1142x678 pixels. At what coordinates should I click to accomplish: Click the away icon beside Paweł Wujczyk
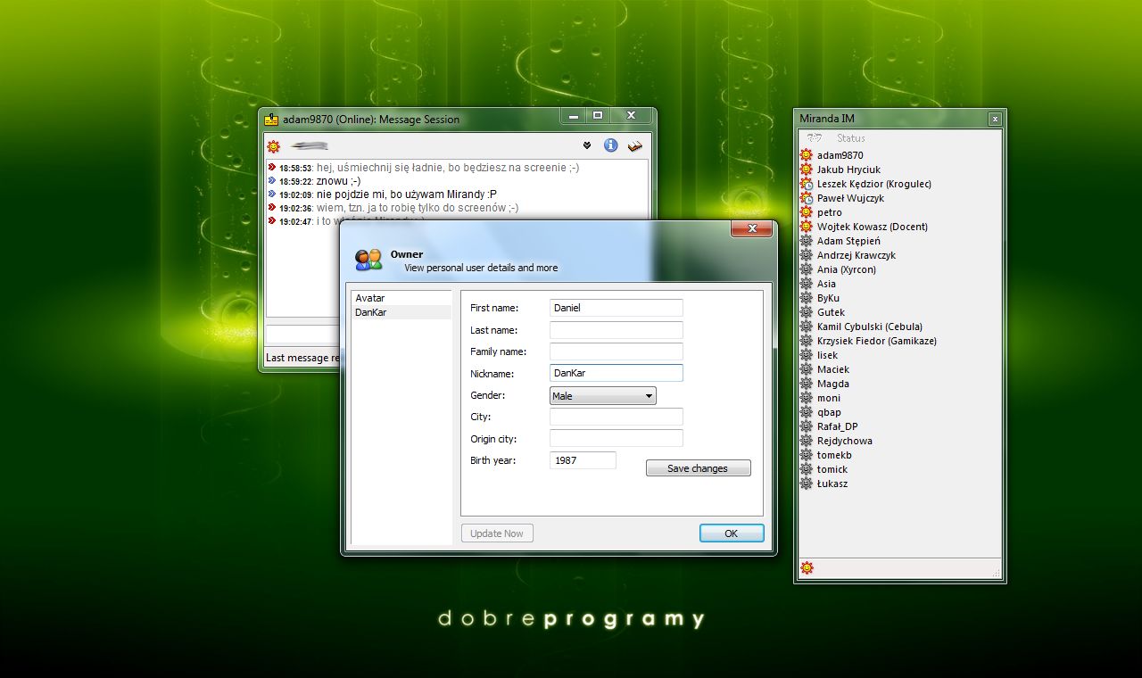pyautogui.click(x=807, y=198)
